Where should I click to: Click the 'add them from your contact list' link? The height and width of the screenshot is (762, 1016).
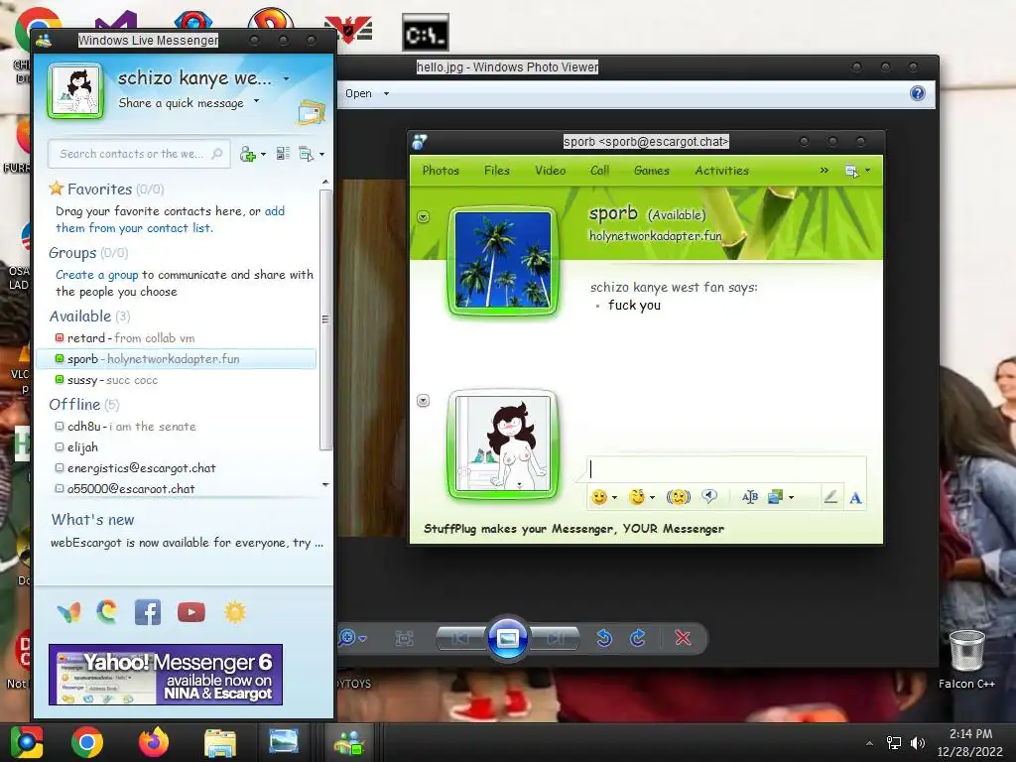coord(170,219)
